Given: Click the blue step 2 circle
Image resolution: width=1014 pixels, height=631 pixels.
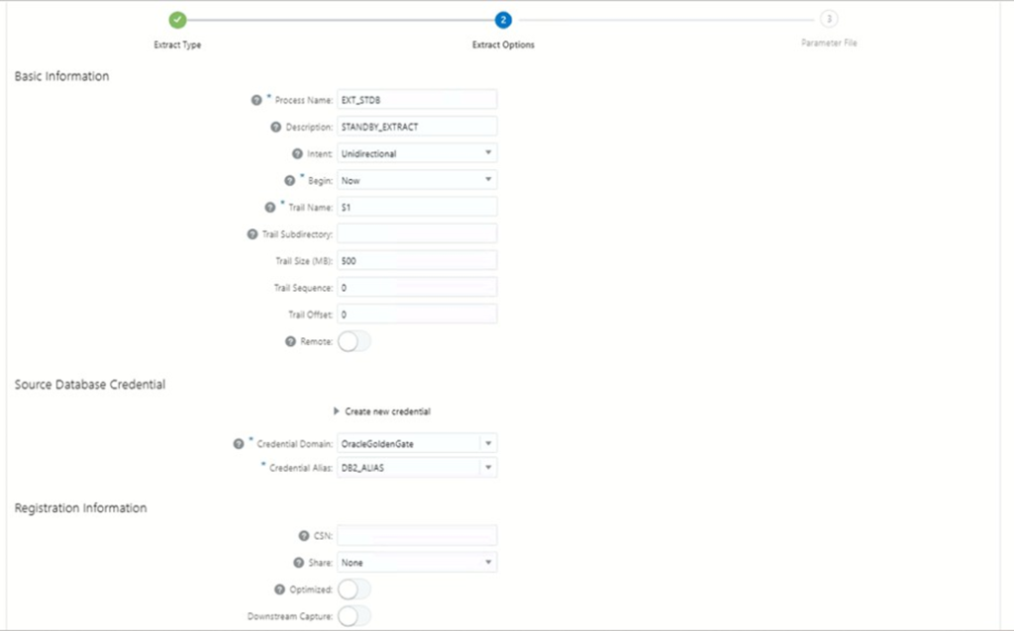Looking at the screenshot, I should click(x=503, y=20).
